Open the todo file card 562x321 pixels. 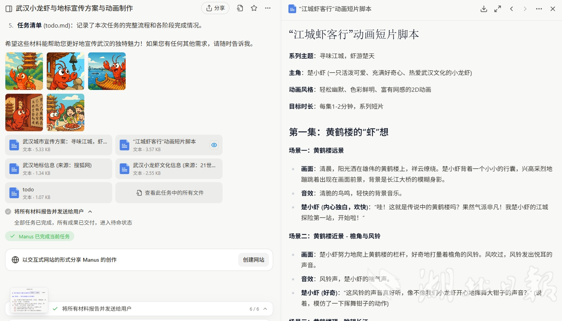[x=59, y=193]
